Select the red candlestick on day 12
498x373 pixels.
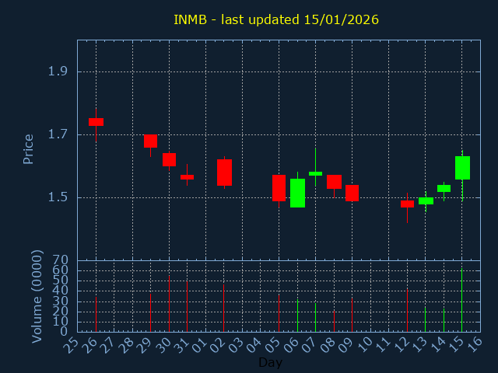(407, 204)
